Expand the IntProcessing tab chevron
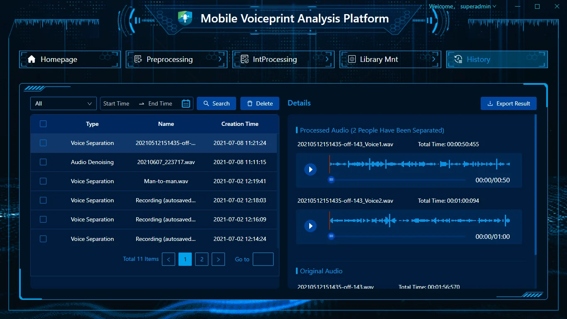 [x=327, y=59]
